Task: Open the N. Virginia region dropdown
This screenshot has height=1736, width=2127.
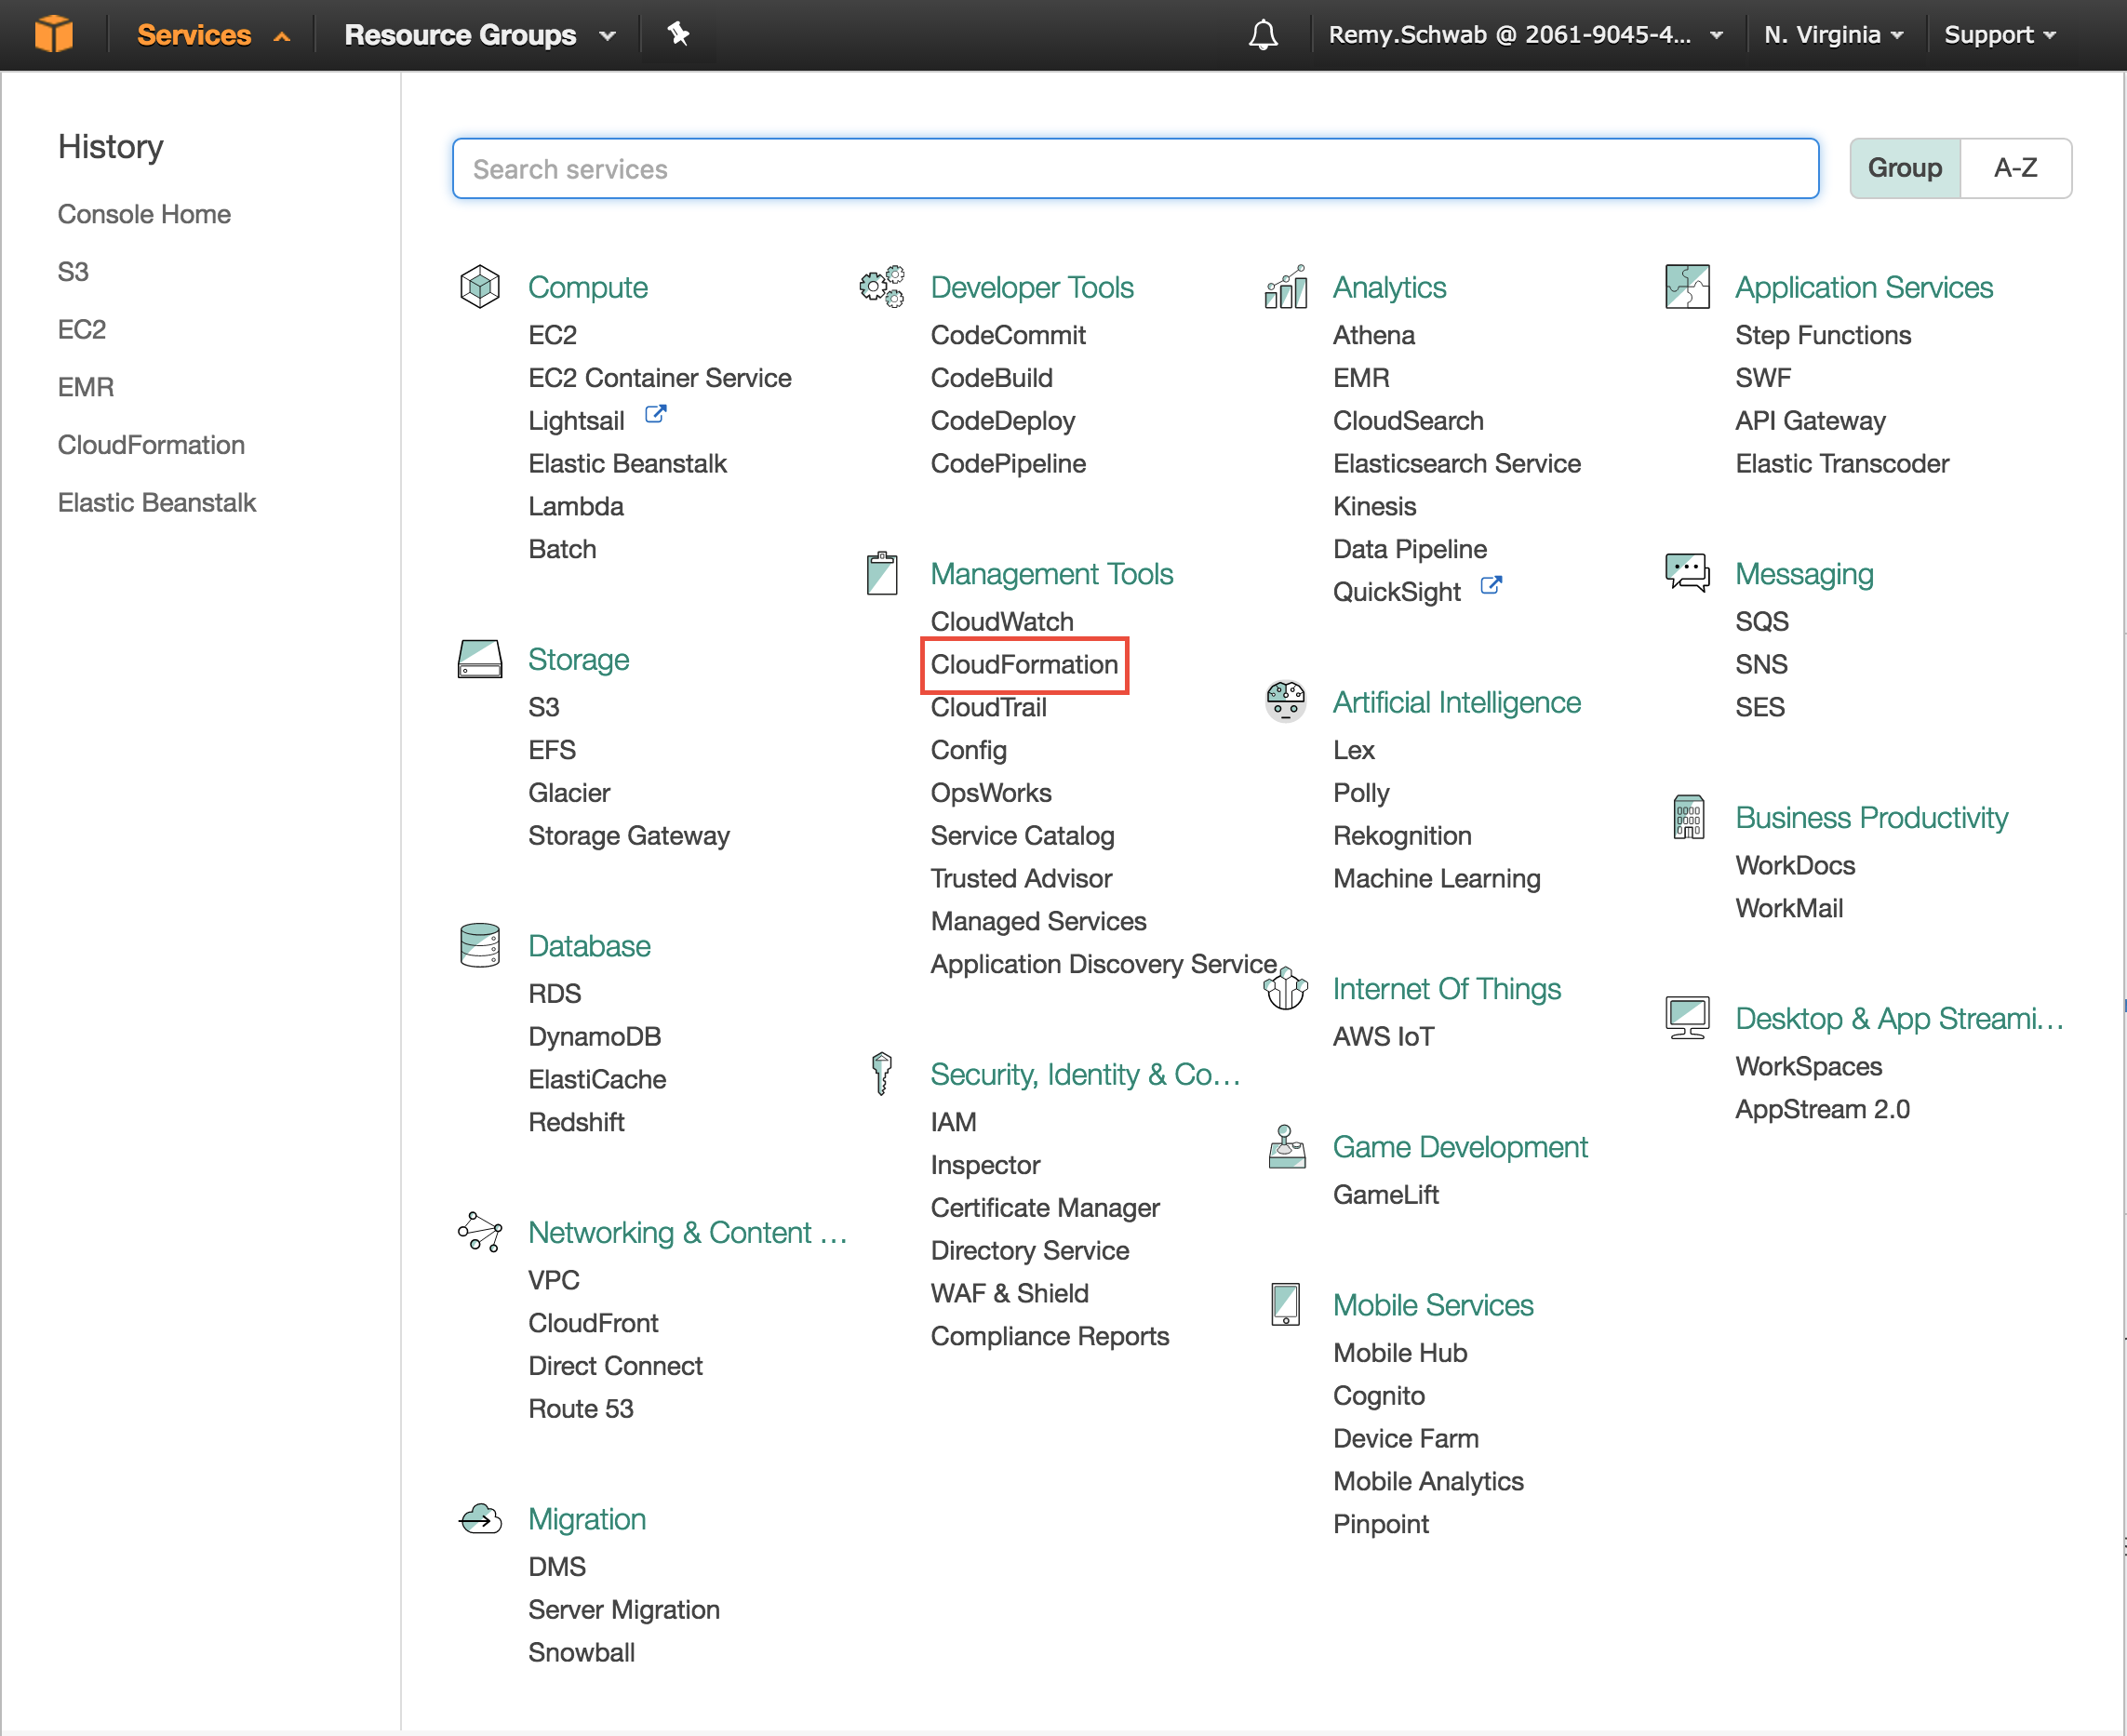Action: click(1833, 35)
